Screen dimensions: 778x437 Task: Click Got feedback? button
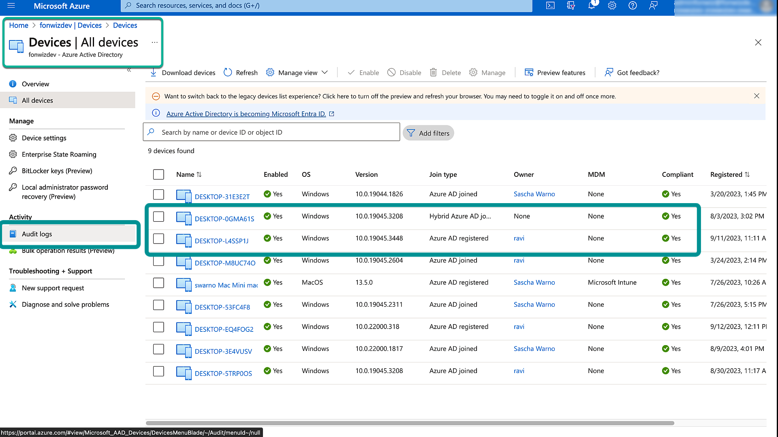tap(632, 73)
